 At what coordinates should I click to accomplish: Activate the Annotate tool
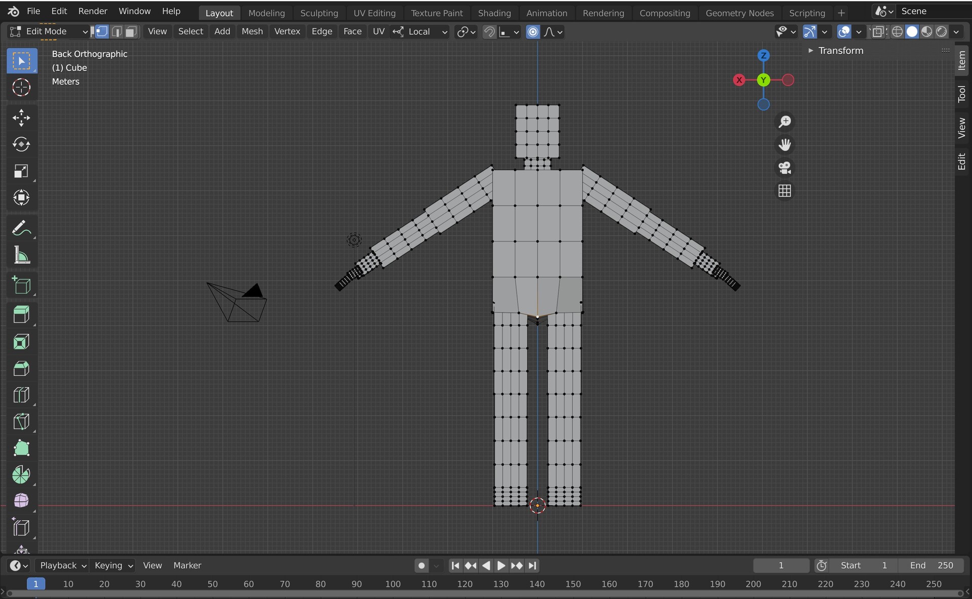point(21,228)
